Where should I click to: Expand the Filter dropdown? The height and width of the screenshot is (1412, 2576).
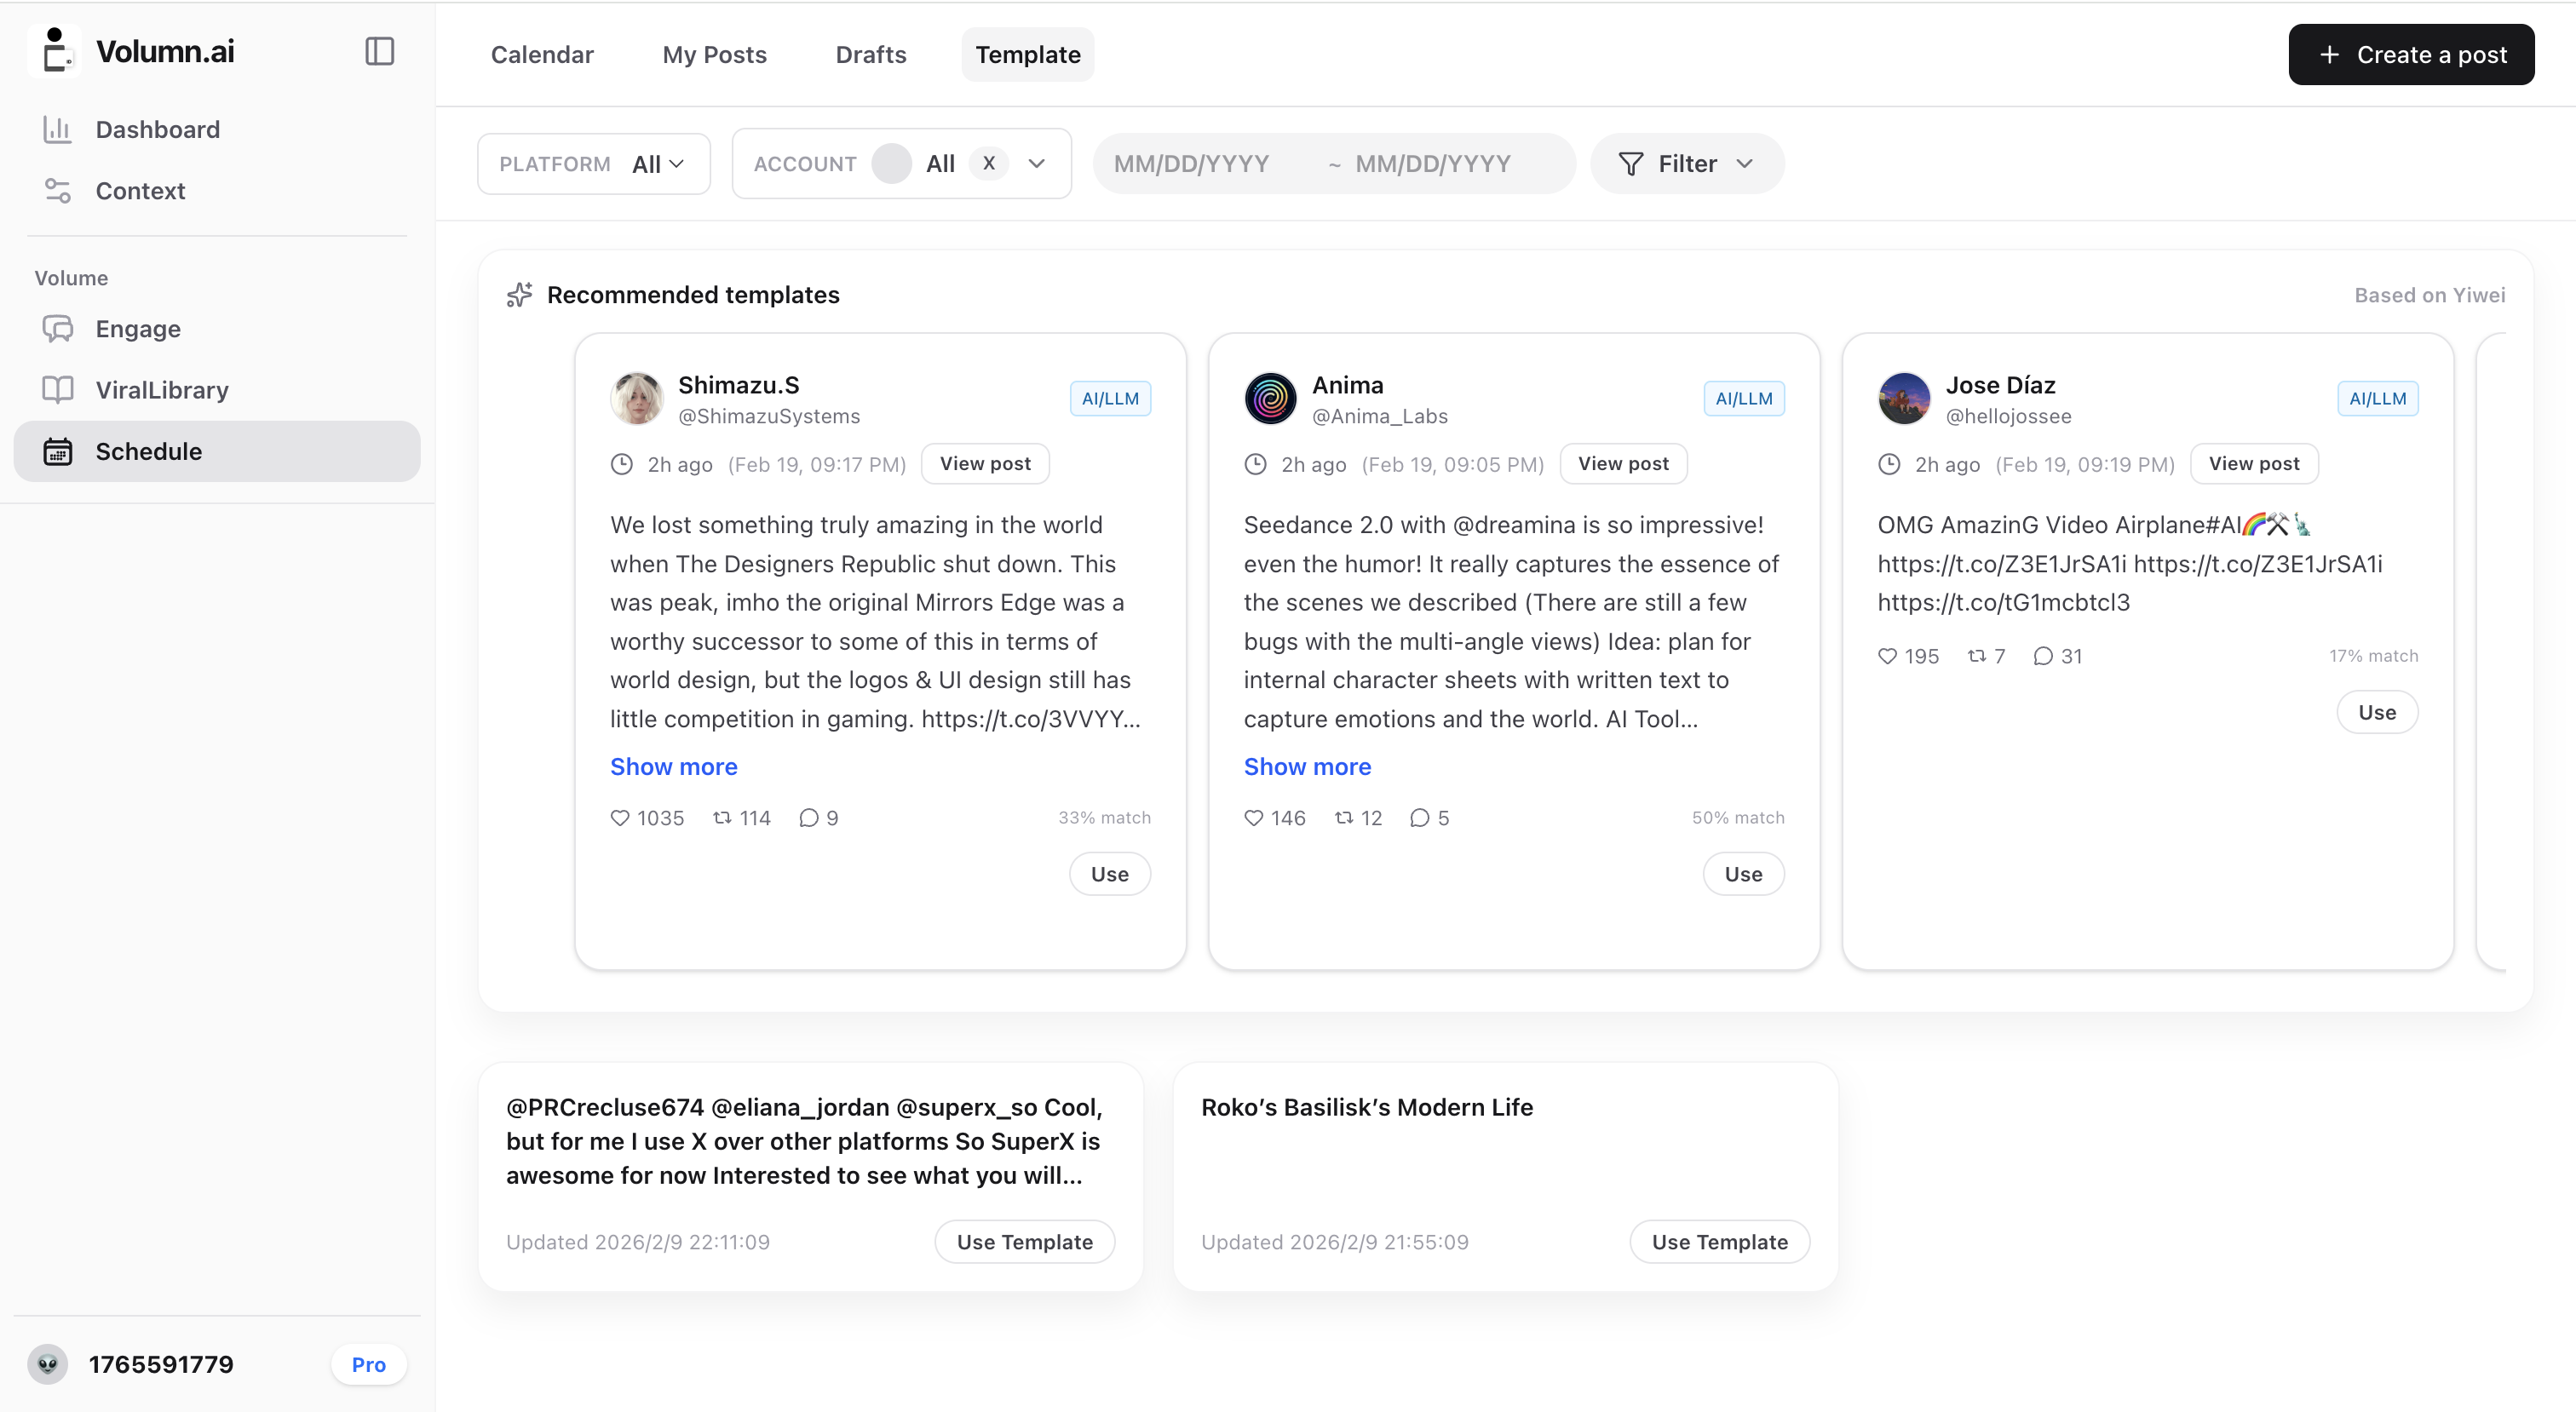pos(1686,164)
